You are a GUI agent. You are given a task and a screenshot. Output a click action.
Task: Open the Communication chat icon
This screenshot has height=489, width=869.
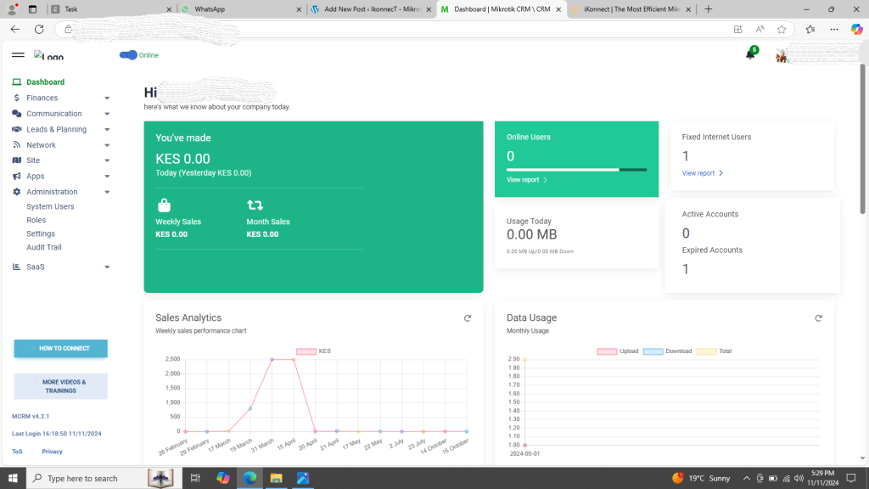point(18,113)
